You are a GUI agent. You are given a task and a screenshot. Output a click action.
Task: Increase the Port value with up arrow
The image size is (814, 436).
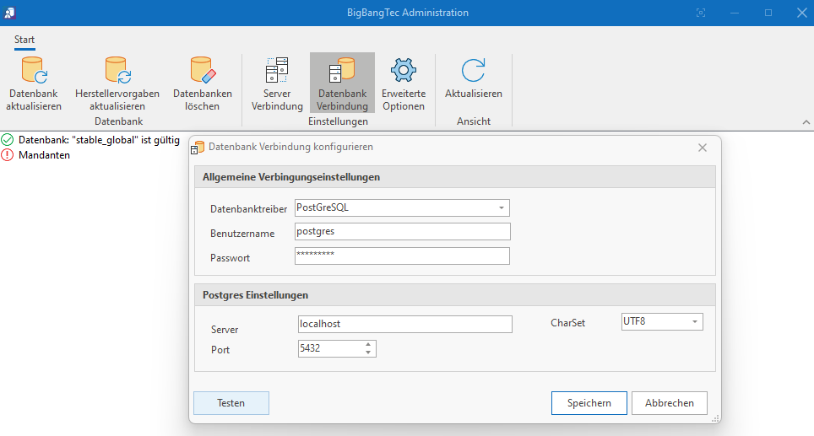point(368,344)
